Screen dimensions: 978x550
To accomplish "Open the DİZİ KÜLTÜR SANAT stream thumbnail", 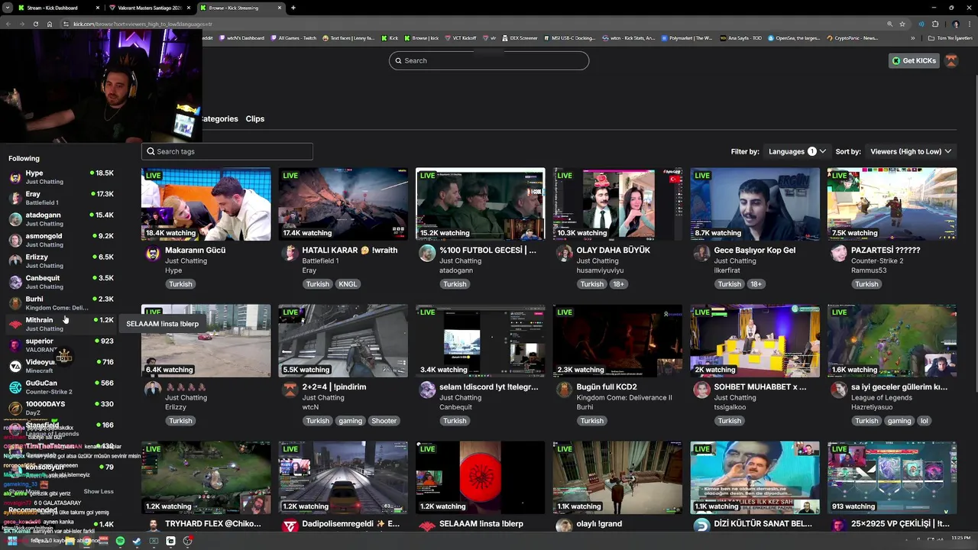I will pos(755,477).
